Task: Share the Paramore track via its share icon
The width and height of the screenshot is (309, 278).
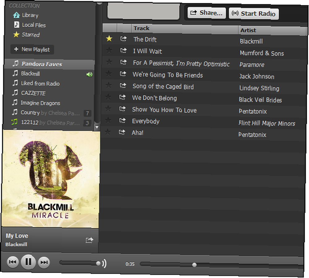Action: tap(123, 62)
